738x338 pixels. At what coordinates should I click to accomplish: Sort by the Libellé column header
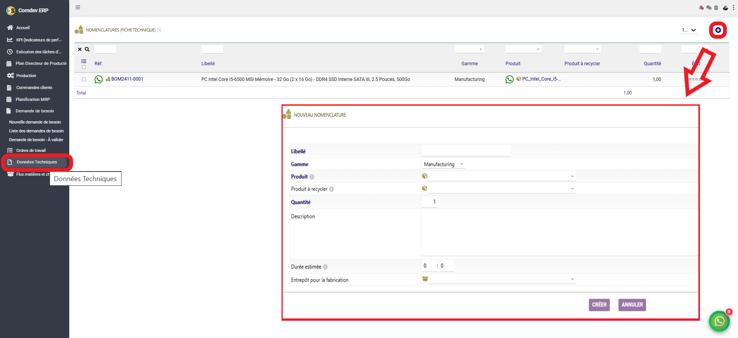click(x=208, y=64)
